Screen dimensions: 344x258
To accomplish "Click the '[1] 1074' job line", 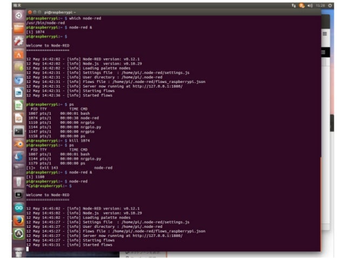I will (x=36, y=32).
